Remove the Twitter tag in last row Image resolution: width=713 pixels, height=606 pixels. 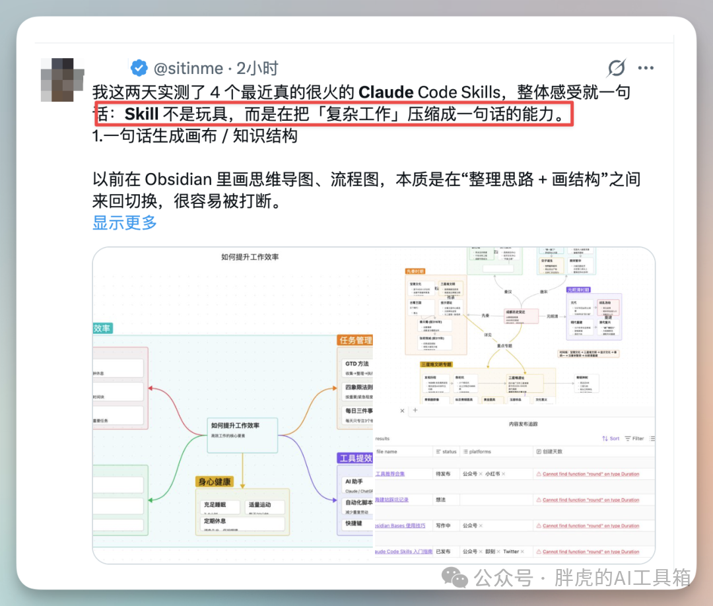[523, 552]
